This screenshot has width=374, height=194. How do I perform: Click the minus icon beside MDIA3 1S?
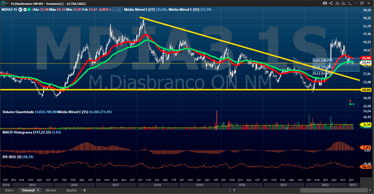tap(25, 10)
